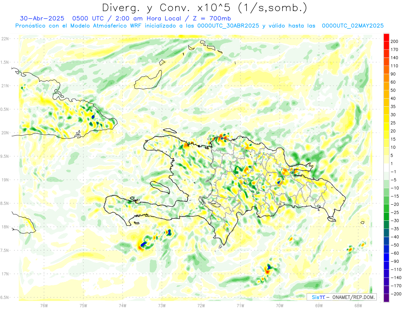Viewport: 402px width, 310px height.
Task: Click the '20N' latitude label
Action: (x=5, y=133)
